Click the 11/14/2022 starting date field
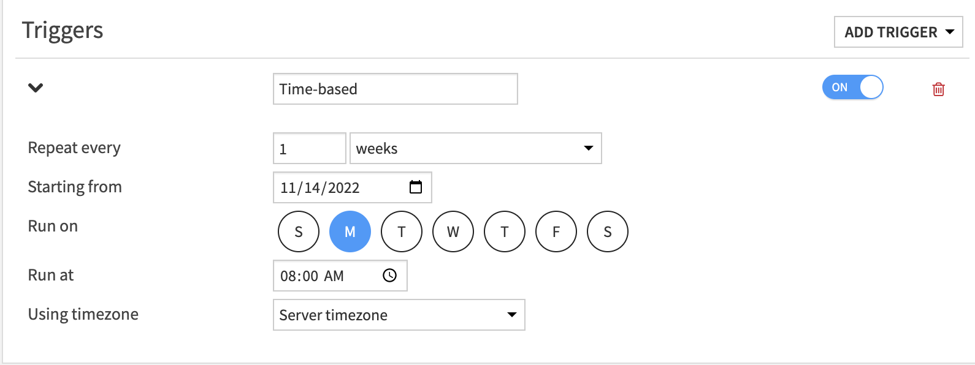Screen dimensions: 975x365 (337, 187)
